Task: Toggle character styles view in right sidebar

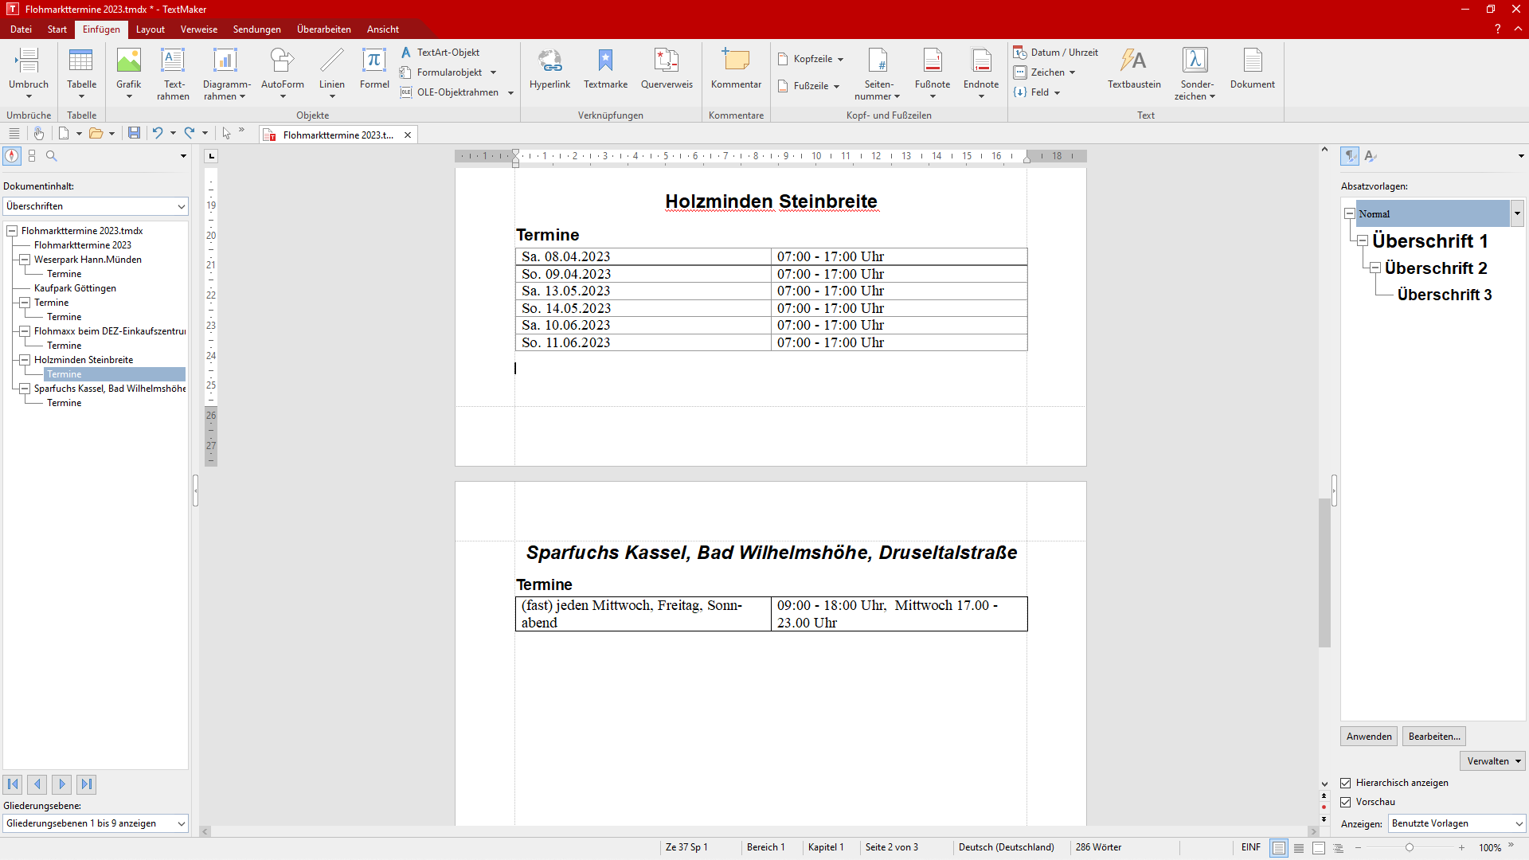Action: [1371, 156]
